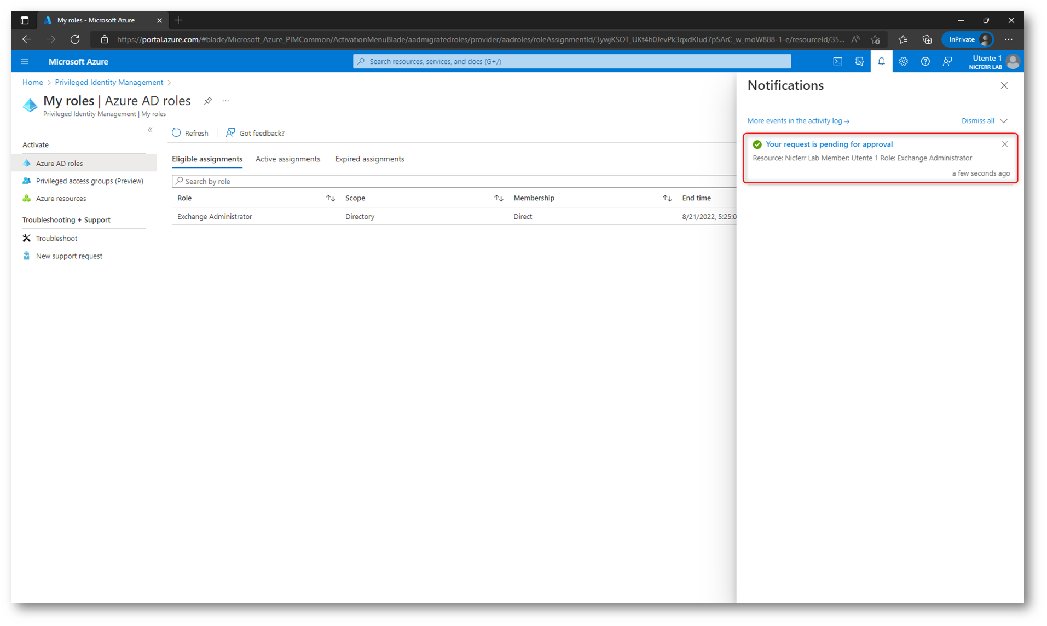Click the End time column header
The image size is (1047, 626).
click(x=696, y=198)
